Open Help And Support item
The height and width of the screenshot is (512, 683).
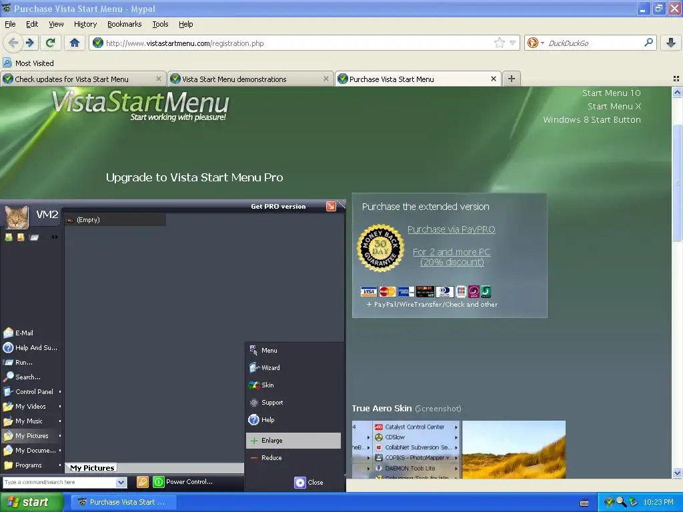tap(31, 347)
